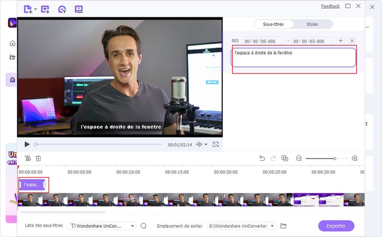This screenshot has height=237, width=382.
Task: Click the UniConverter logo icon
Action: [12, 23]
